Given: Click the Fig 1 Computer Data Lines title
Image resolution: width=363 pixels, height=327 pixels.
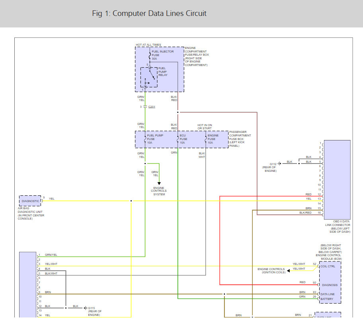Looking at the screenshot, I should (149, 14).
